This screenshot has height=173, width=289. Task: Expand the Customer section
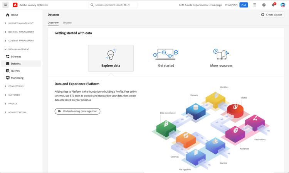[x=12, y=95]
